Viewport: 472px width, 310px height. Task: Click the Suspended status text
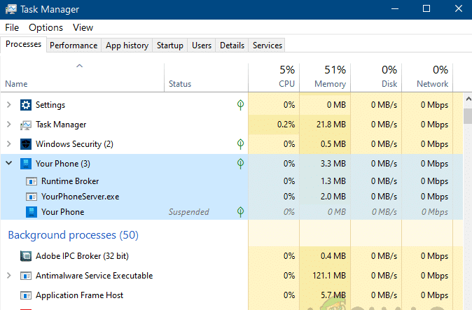tap(189, 212)
